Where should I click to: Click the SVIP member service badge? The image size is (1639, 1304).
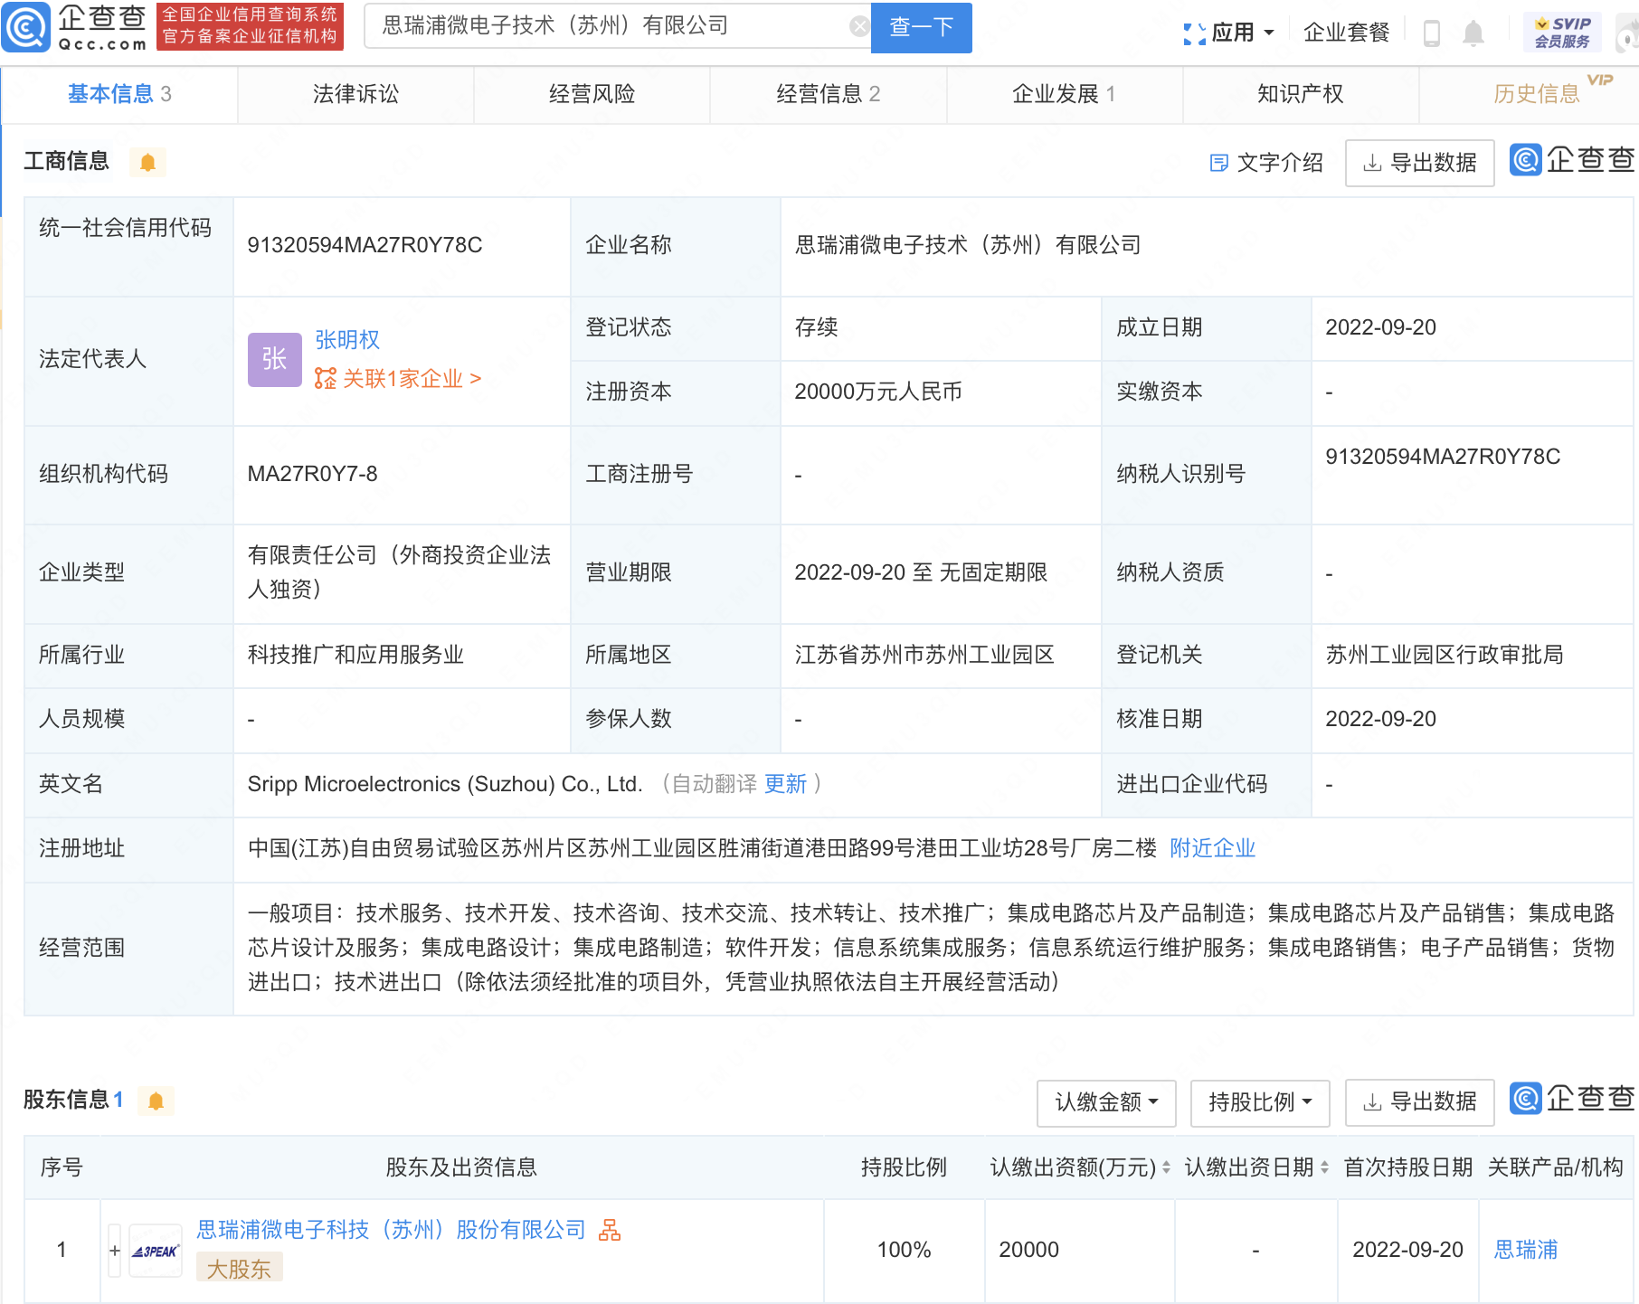tap(1562, 33)
